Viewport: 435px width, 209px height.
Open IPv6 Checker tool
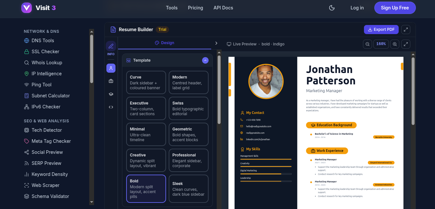click(x=42, y=107)
